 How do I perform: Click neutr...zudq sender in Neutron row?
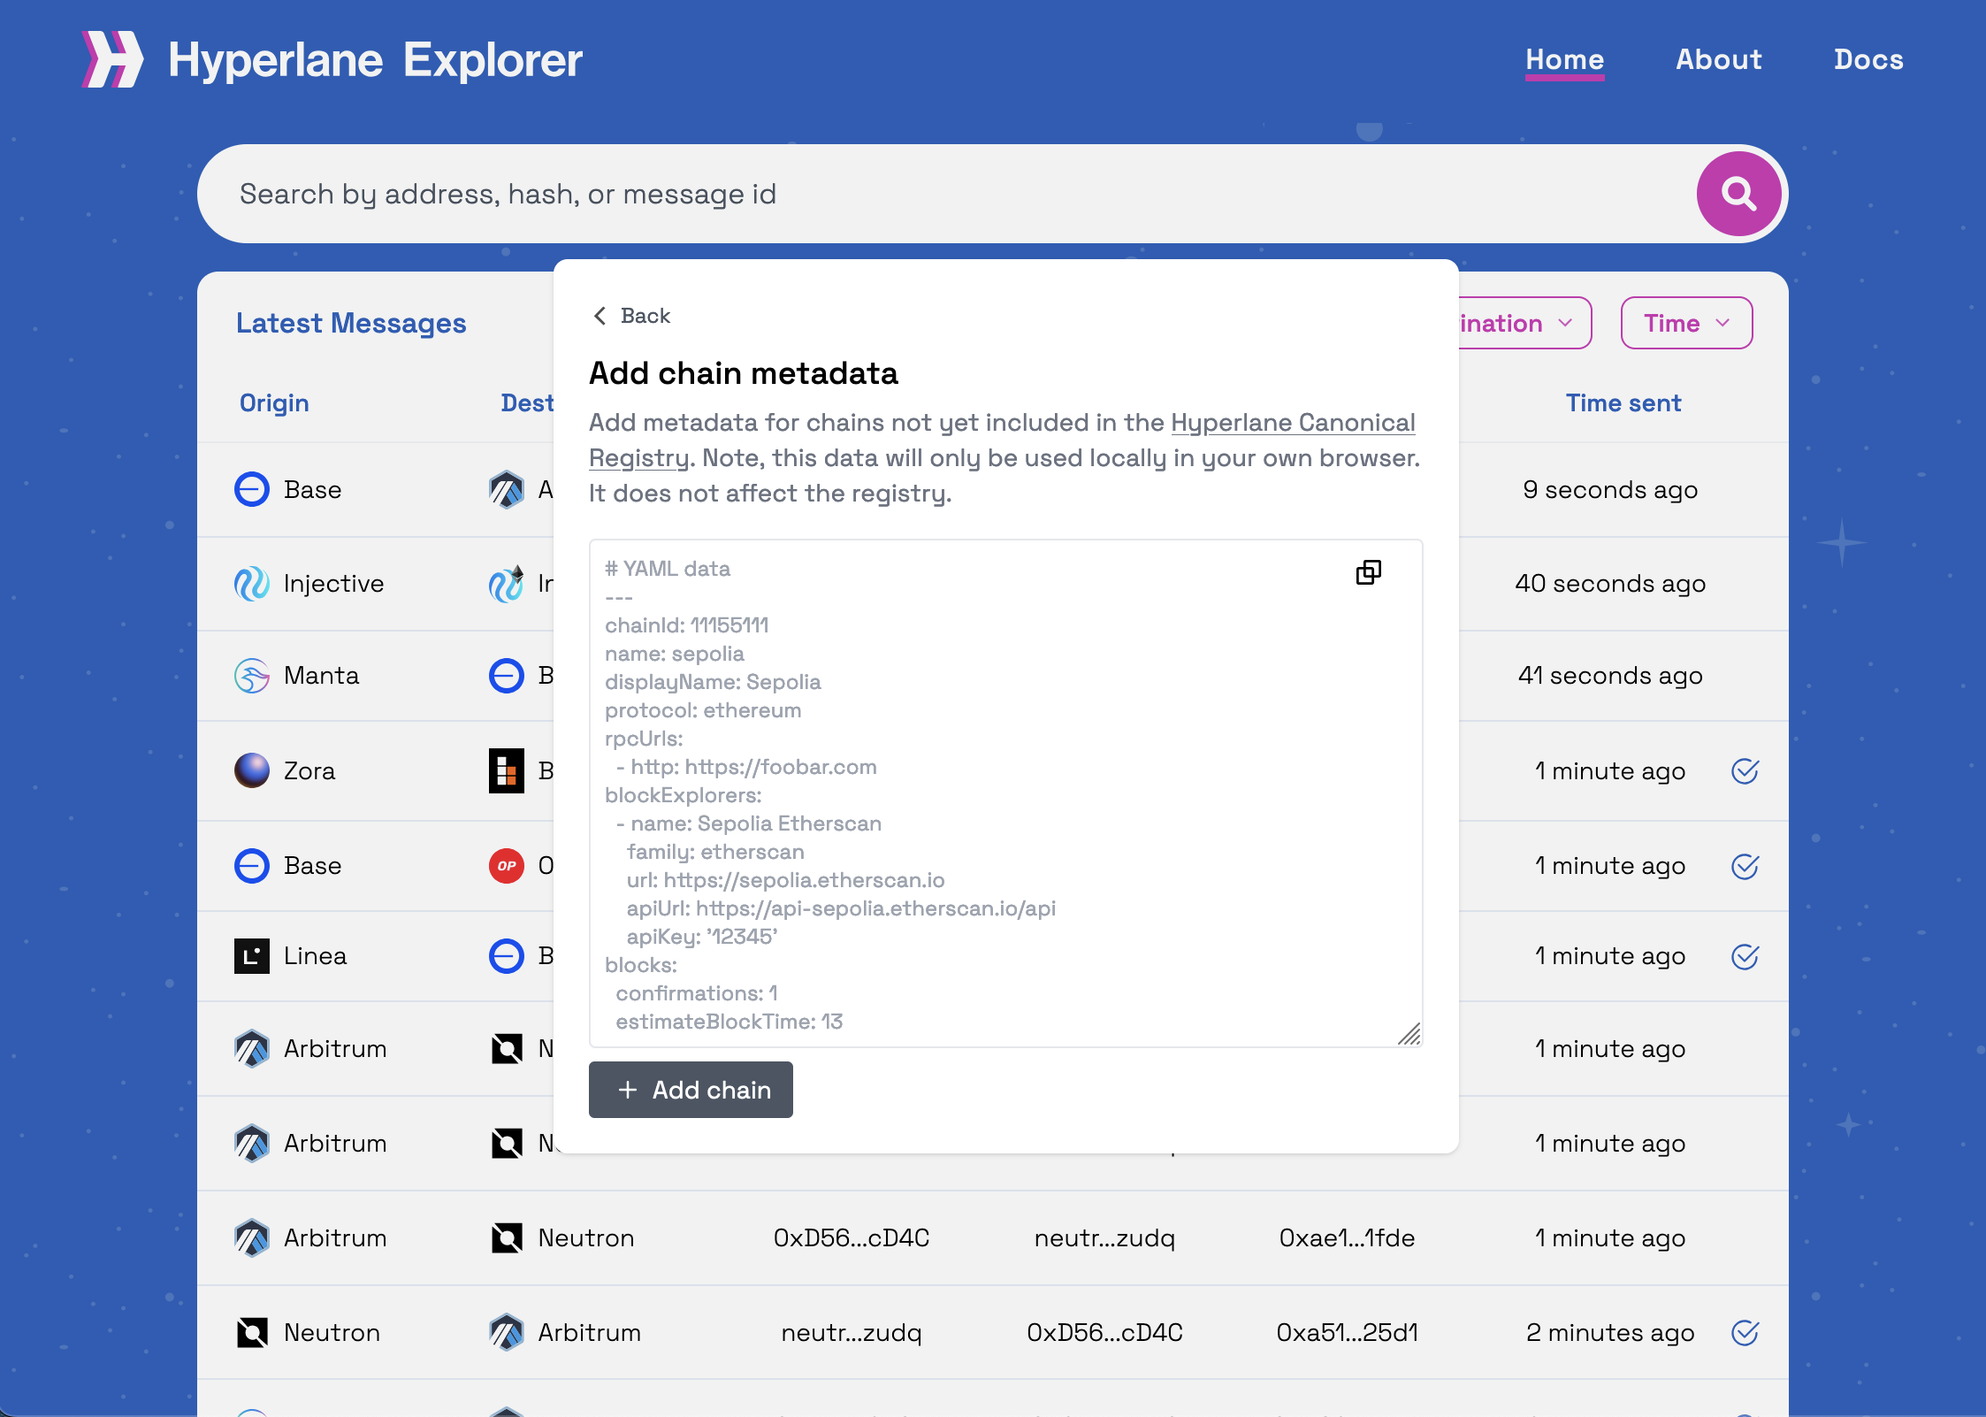point(852,1333)
